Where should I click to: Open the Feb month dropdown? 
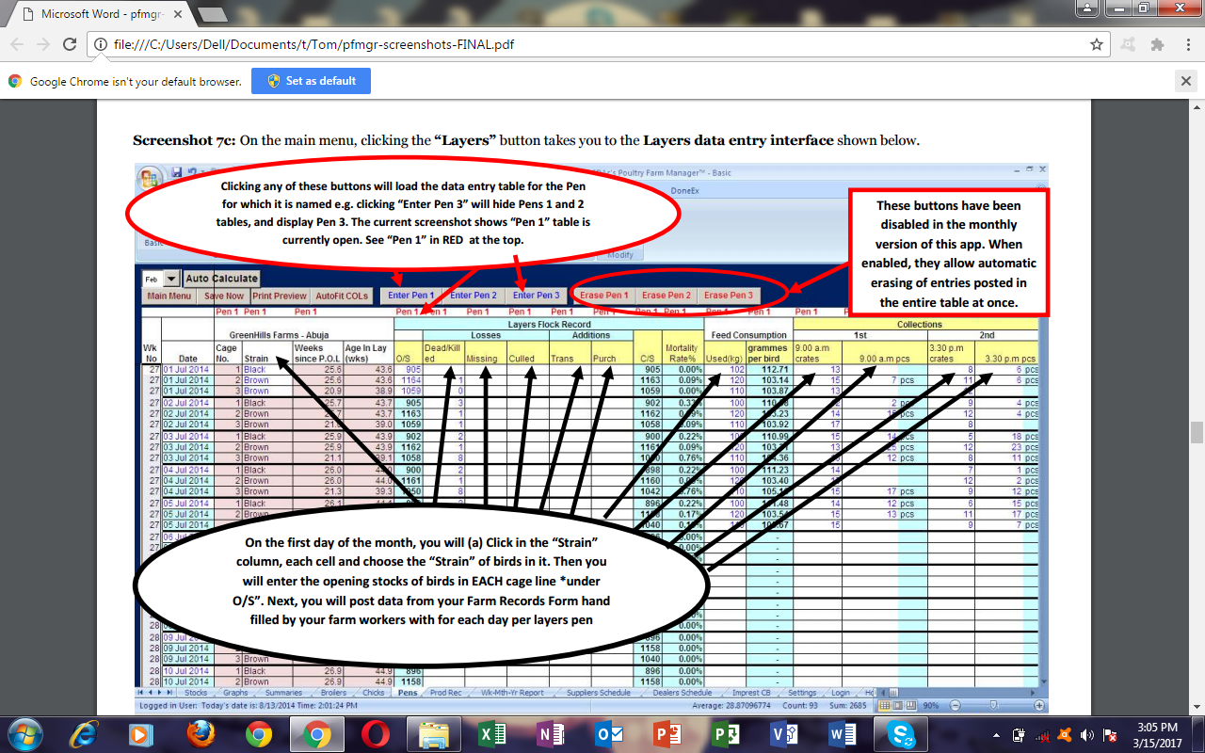tap(170, 279)
